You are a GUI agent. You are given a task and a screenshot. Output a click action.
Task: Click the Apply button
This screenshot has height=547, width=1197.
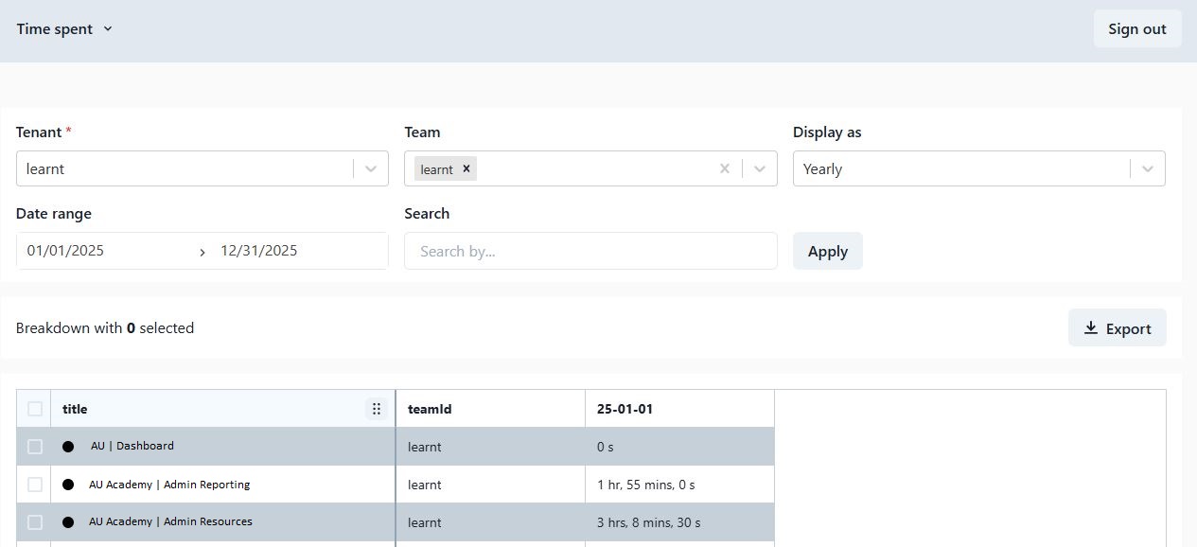pos(827,251)
